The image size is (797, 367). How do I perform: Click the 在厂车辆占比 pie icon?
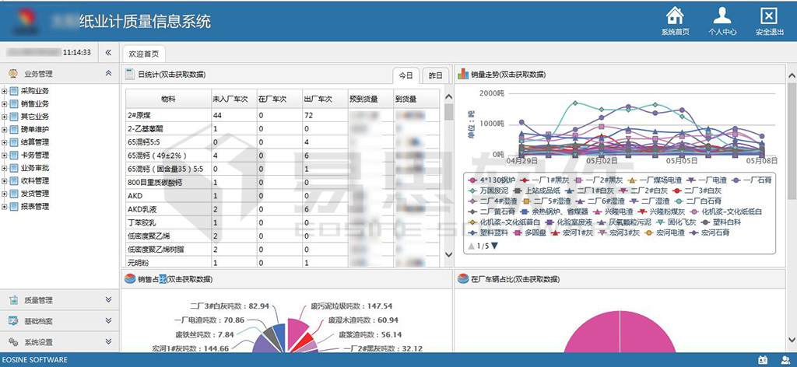pyautogui.click(x=462, y=279)
